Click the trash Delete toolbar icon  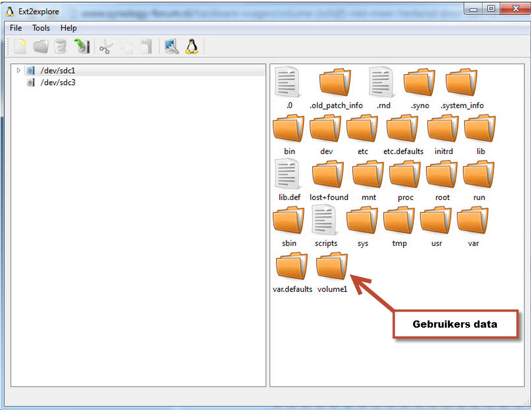coord(60,47)
